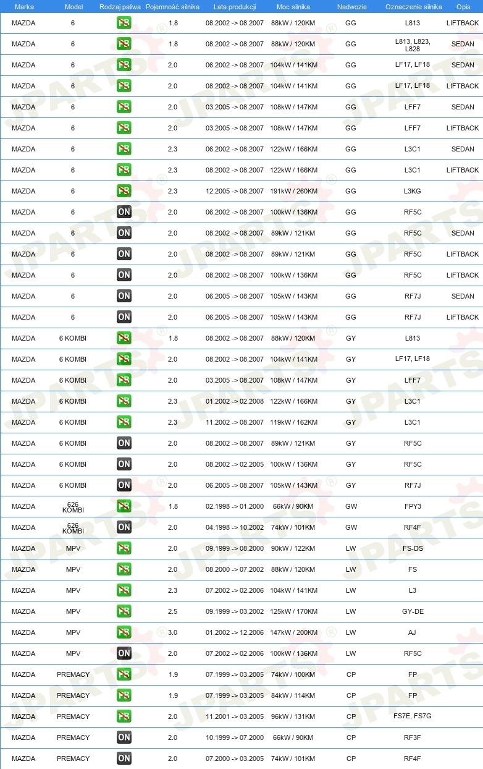Click petrol icon in Mazda 6 L3C1 sedan row
This screenshot has height=769, width=483.
[x=124, y=149]
